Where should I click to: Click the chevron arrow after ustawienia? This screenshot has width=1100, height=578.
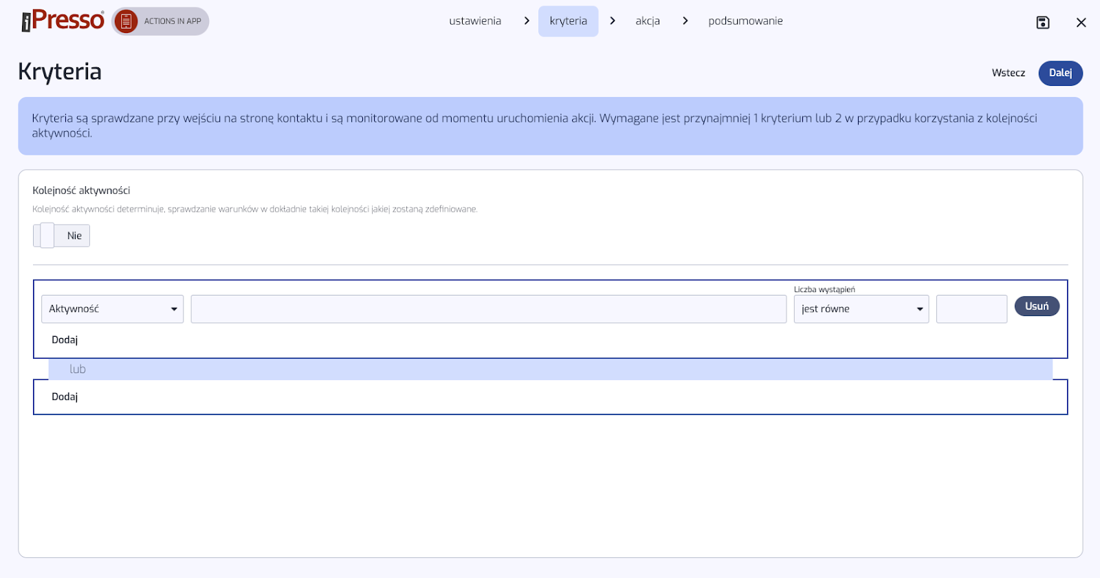pyautogui.click(x=527, y=21)
